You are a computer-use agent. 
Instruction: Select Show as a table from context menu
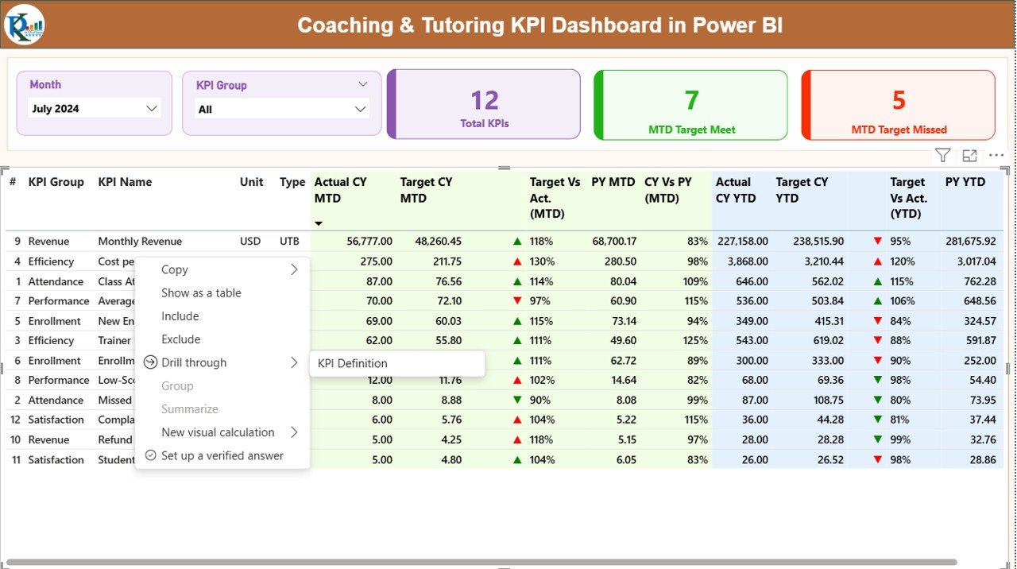tap(201, 292)
